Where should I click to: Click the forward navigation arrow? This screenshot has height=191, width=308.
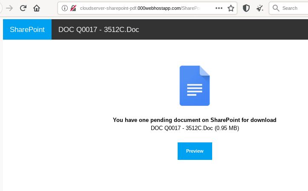(9, 8)
